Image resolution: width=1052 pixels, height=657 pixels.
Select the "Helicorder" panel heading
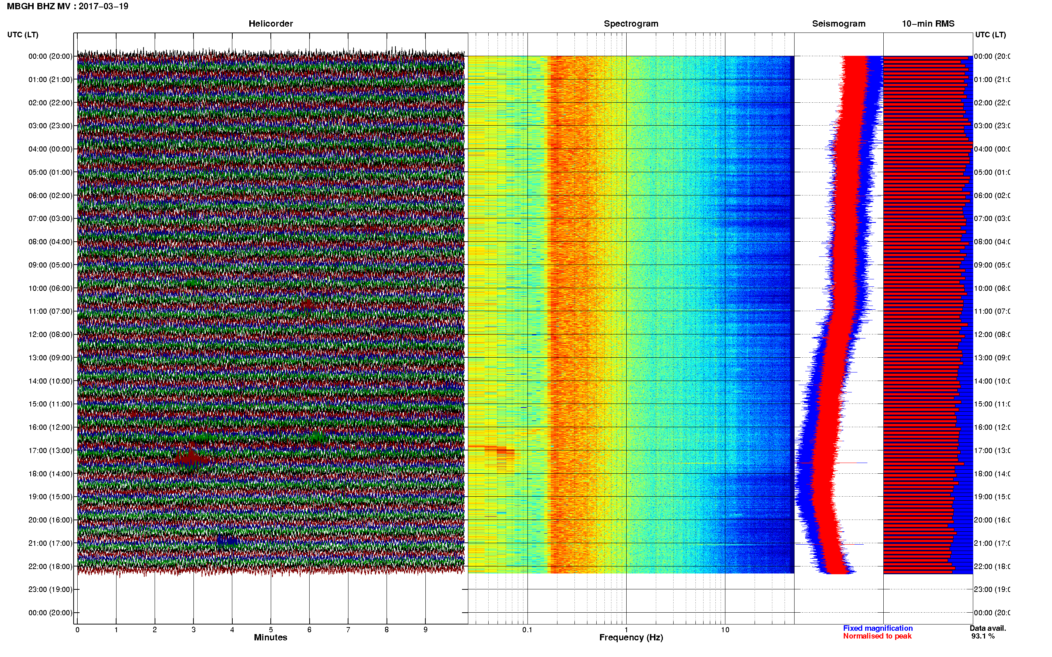270,24
